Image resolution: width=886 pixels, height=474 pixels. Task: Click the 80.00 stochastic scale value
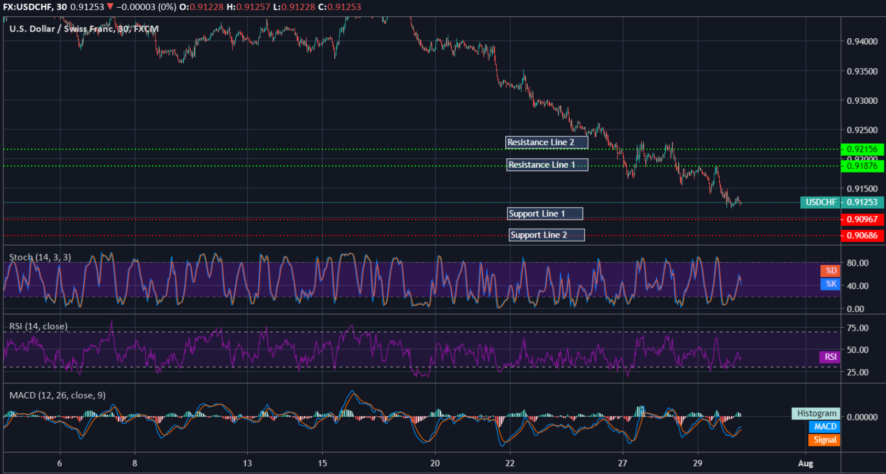(x=858, y=263)
